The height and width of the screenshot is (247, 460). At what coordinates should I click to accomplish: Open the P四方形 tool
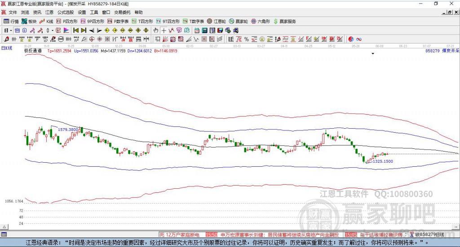(x=67, y=22)
